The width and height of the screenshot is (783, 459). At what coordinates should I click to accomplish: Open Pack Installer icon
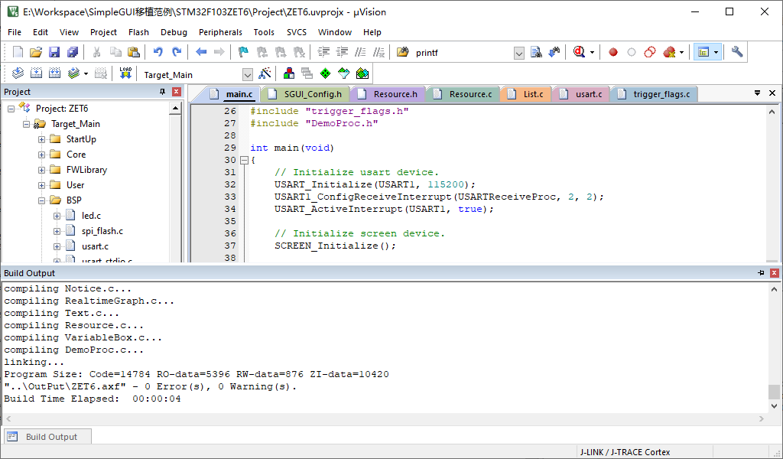click(x=362, y=74)
